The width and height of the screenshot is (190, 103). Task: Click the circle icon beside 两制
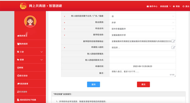click(x=18, y=68)
